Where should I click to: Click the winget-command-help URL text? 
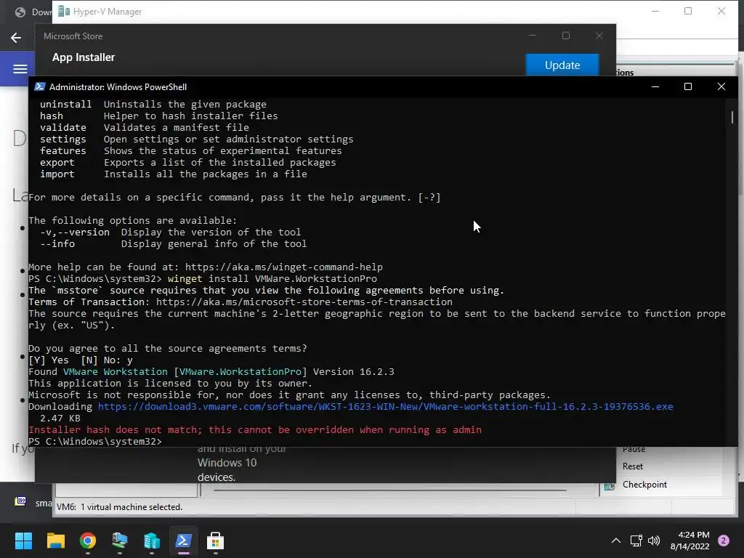pos(284,267)
